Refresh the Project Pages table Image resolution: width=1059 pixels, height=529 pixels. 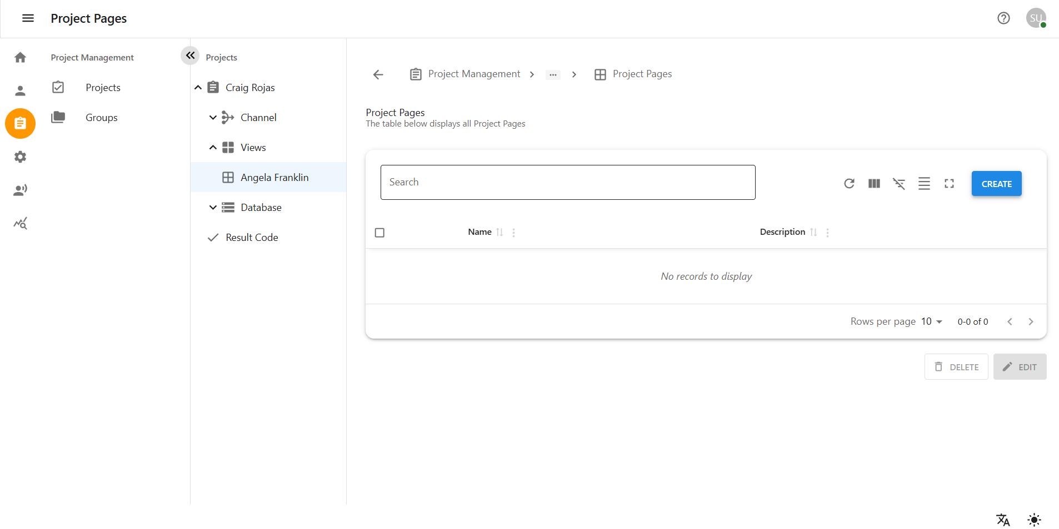click(849, 183)
